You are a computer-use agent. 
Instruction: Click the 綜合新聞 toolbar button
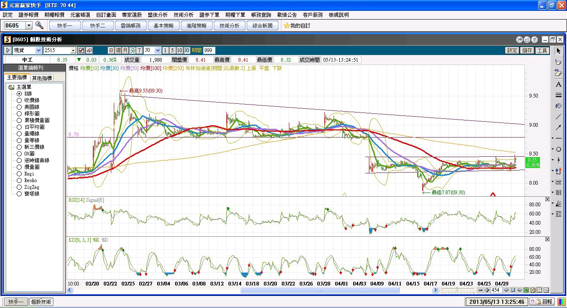pyautogui.click(x=263, y=25)
